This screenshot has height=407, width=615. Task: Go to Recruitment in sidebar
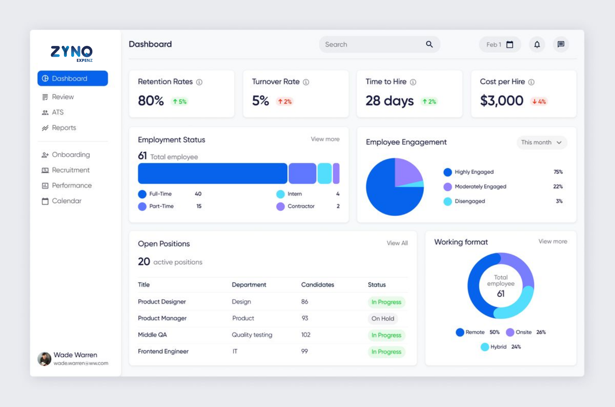(x=71, y=170)
